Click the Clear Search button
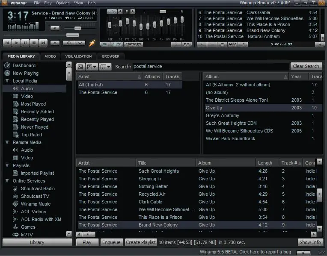Screen dimensions: 327x256 pyautogui.click(x=306, y=66)
